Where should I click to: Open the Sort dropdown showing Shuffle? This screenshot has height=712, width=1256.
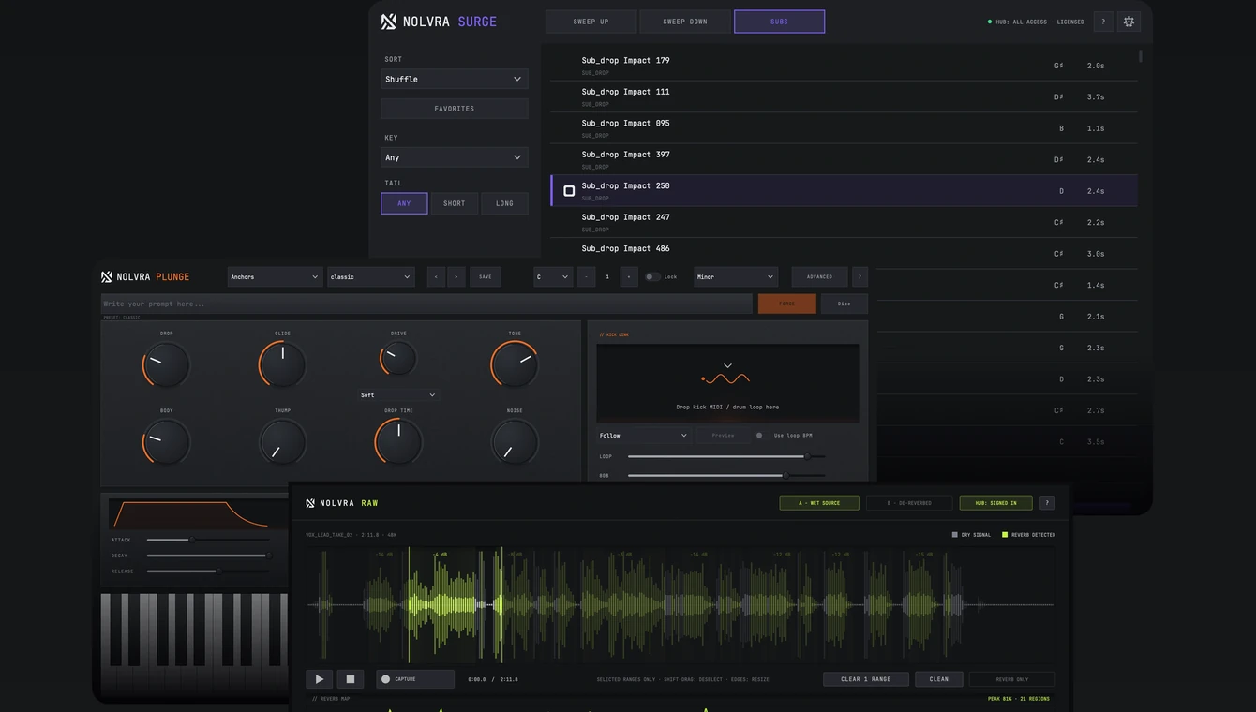tap(455, 79)
